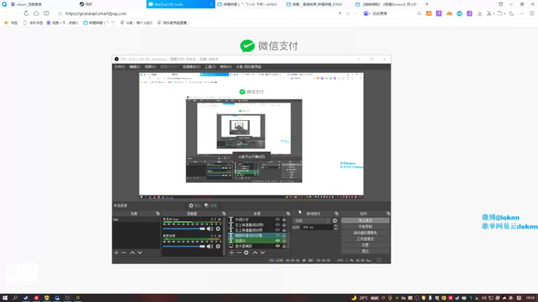The height and width of the screenshot is (302, 538).
Task: Remove the scene using the Scenes minus icon
Action: [x=124, y=253]
